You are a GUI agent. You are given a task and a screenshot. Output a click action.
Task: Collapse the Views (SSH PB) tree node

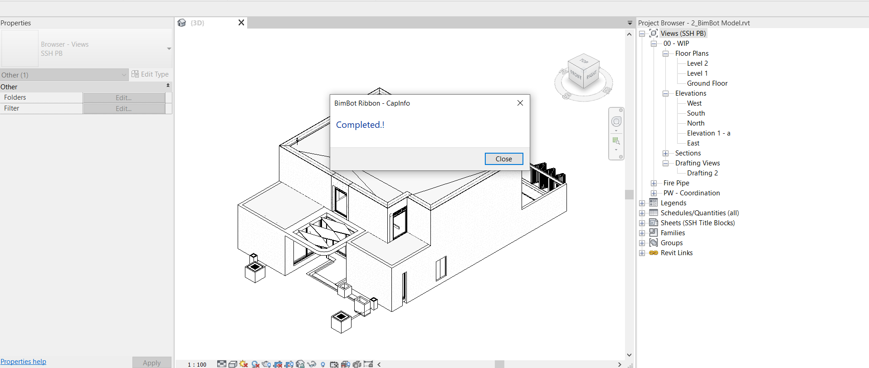pyautogui.click(x=642, y=34)
